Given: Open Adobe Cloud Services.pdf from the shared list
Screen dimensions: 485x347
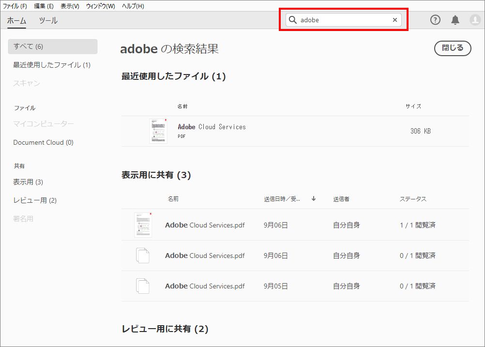Looking at the screenshot, I should [x=204, y=225].
